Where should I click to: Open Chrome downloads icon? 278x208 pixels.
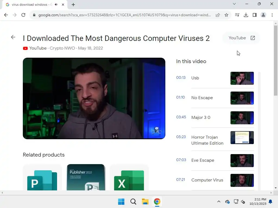246,15
